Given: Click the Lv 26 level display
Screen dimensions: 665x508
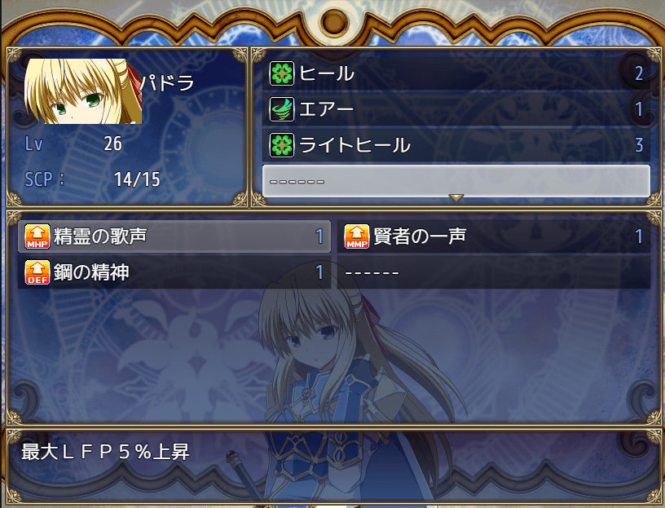Looking at the screenshot, I should 112,144.
